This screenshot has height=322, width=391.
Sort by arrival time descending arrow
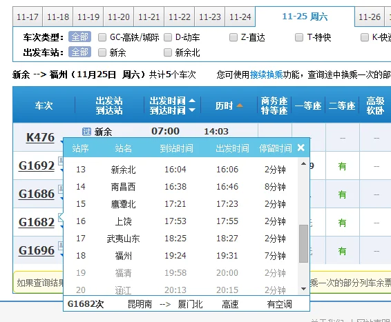pos(192,110)
